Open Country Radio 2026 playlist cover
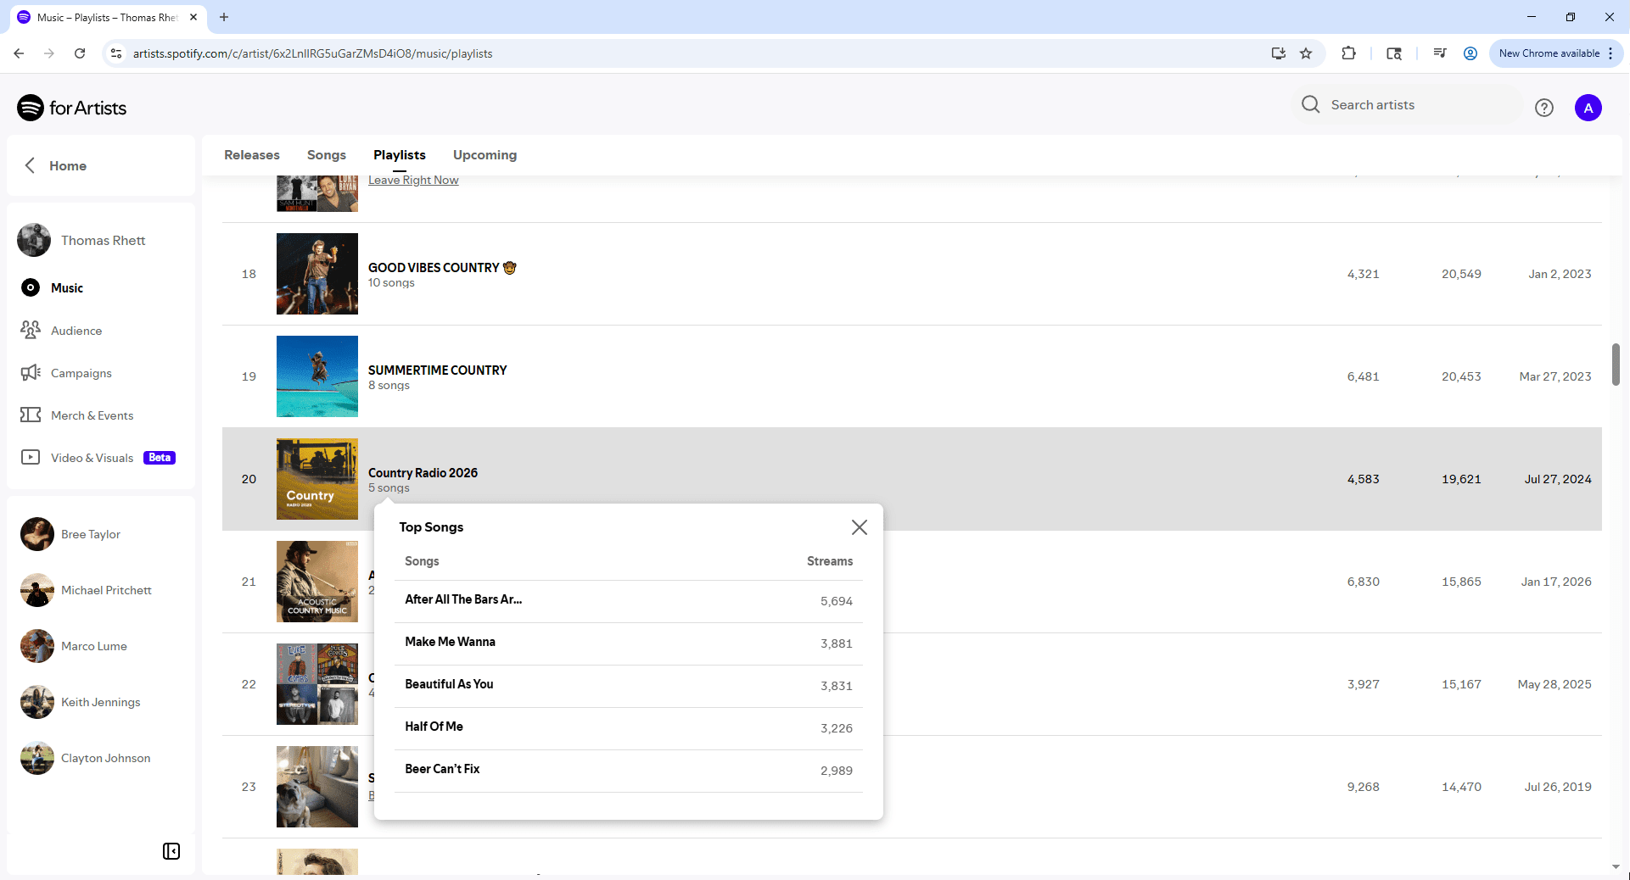This screenshot has width=1630, height=880. pyautogui.click(x=317, y=479)
